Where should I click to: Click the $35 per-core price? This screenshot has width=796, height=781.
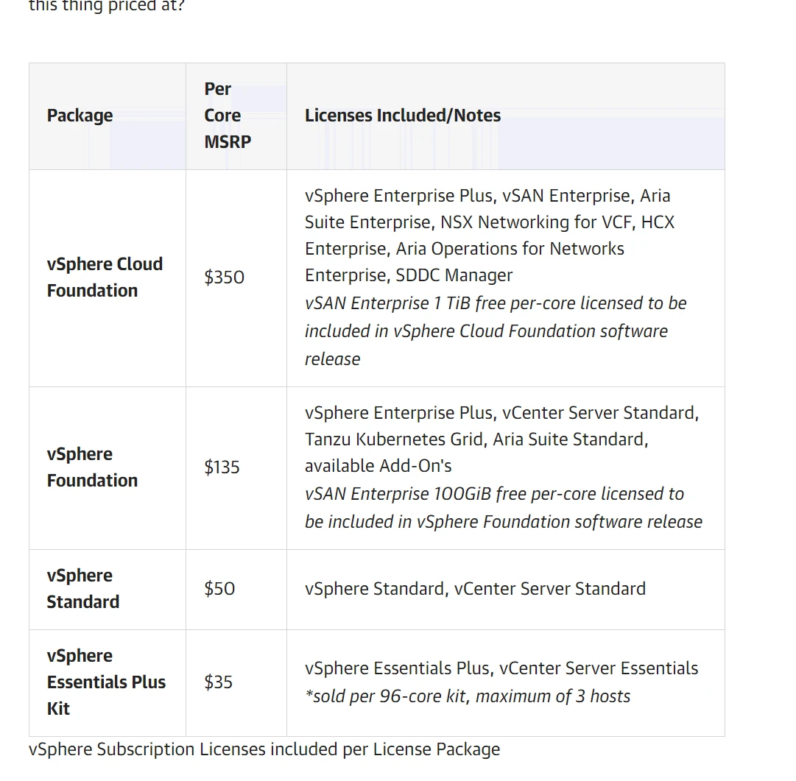coord(219,682)
